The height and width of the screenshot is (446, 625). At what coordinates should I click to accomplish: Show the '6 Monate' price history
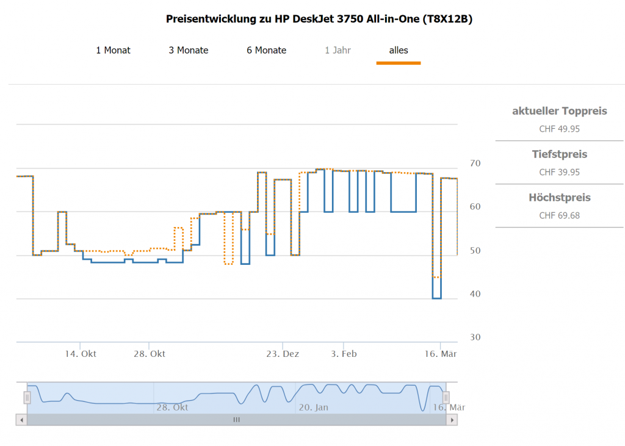click(266, 50)
